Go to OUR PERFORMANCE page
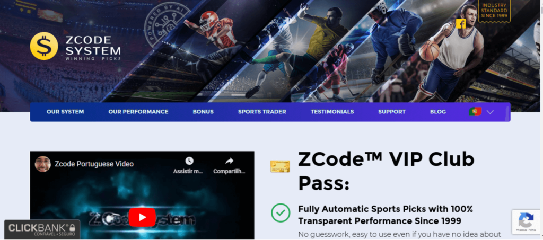 click(x=138, y=112)
